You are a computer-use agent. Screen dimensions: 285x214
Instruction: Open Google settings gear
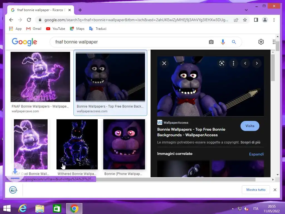(x=261, y=42)
